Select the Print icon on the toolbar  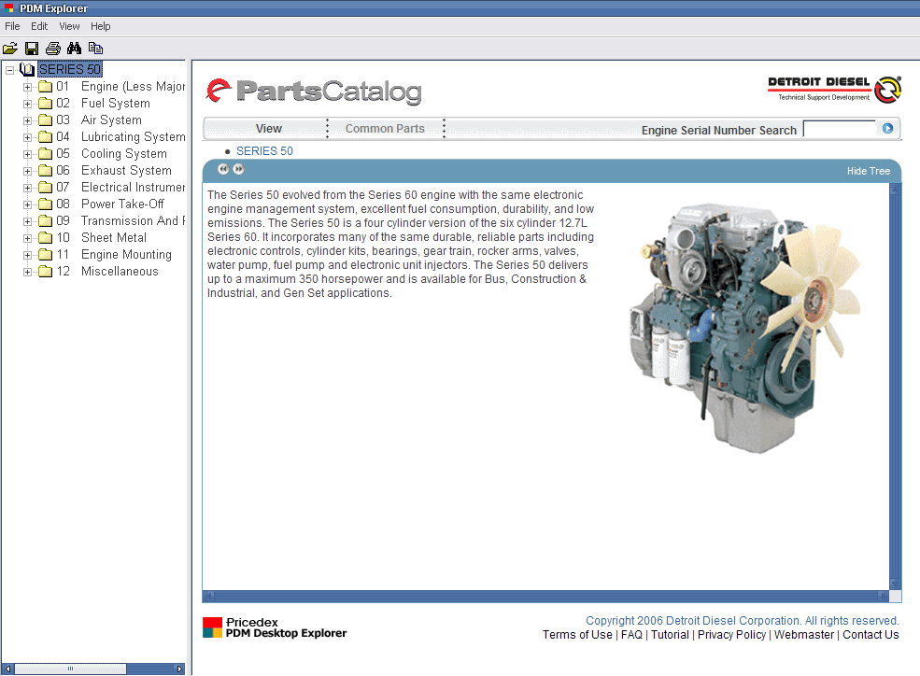pos(52,48)
